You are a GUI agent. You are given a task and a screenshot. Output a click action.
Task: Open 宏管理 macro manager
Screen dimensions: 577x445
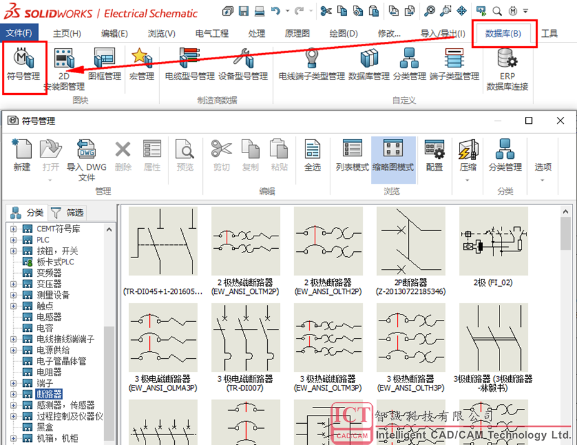[x=142, y=64]
